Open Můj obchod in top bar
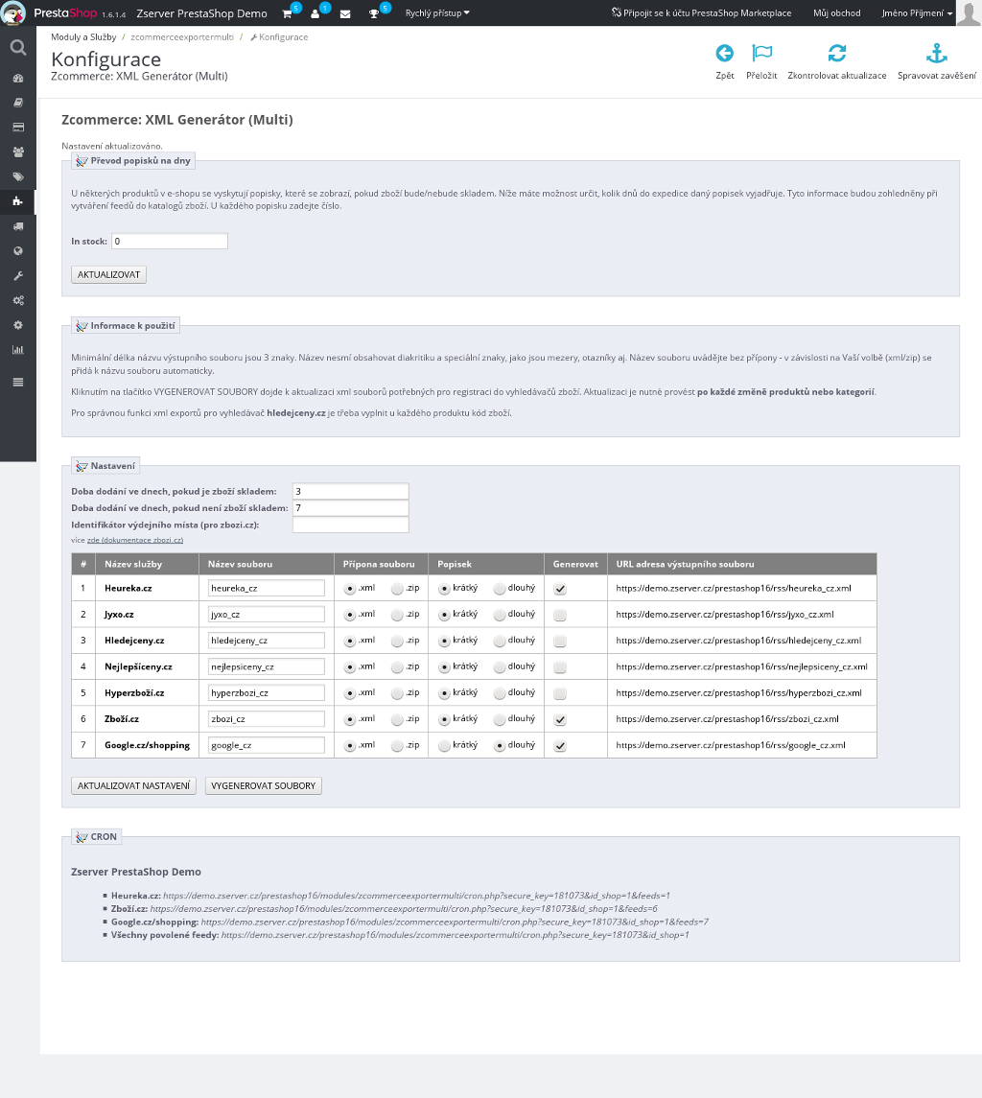 click(837, 13)
